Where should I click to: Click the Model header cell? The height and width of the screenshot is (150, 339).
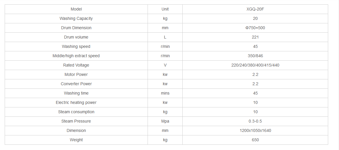tap(76, 9)
